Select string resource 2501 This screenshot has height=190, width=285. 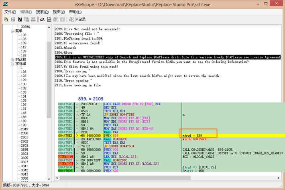tap(24, 137)
